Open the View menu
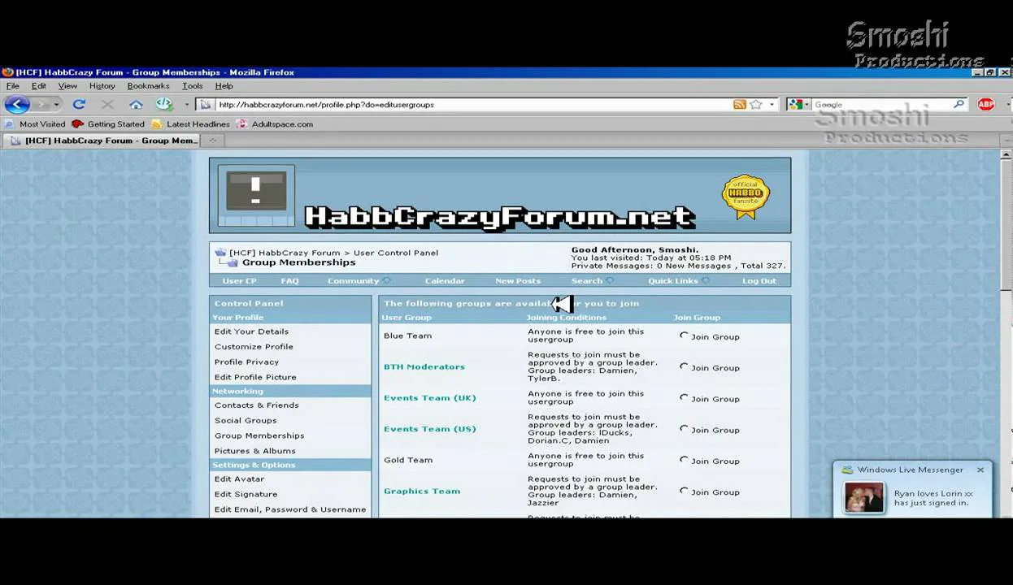1013x585 pixels. click(x=67, y=86)
